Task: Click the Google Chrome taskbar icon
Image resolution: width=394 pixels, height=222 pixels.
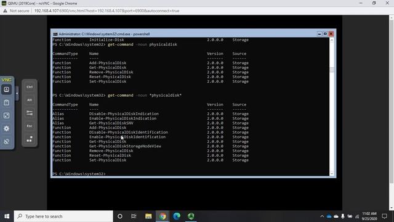Action: [x=163, y=216]
